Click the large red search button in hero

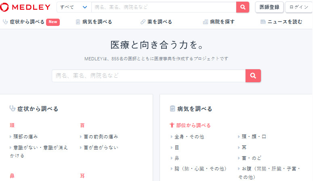tap(253, 76)
